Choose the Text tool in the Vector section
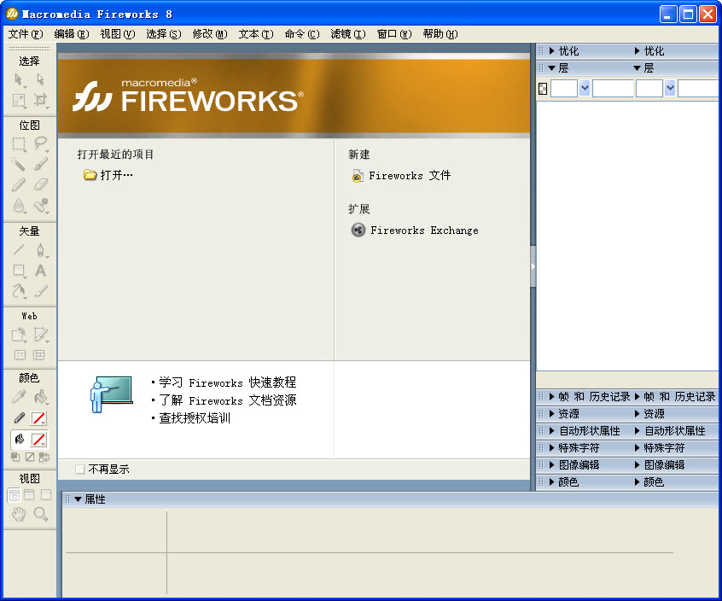Viewport: 722px width, 601px height. tap(41, 271)
